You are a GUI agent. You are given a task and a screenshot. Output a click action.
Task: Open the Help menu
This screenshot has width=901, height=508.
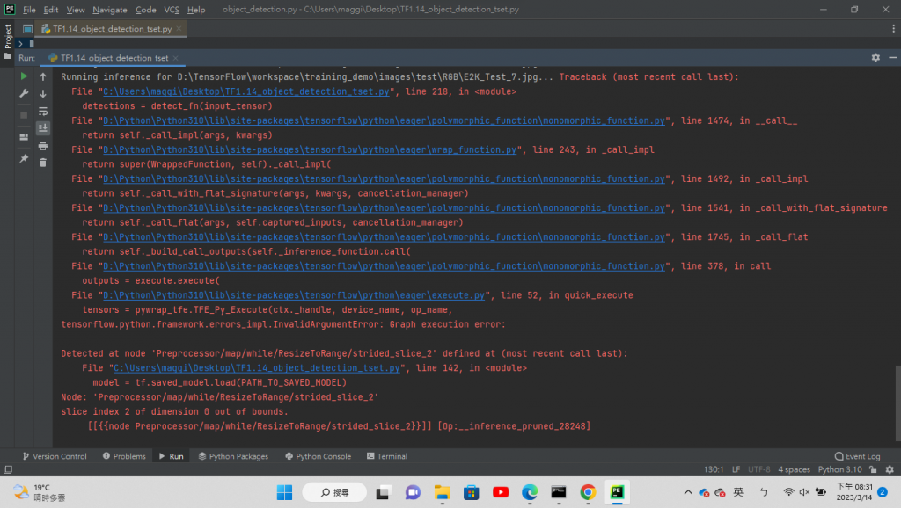[196, 10]
